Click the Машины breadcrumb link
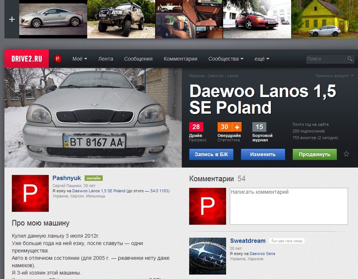Screen dimensions: 358x279 (x=197, y=76)
